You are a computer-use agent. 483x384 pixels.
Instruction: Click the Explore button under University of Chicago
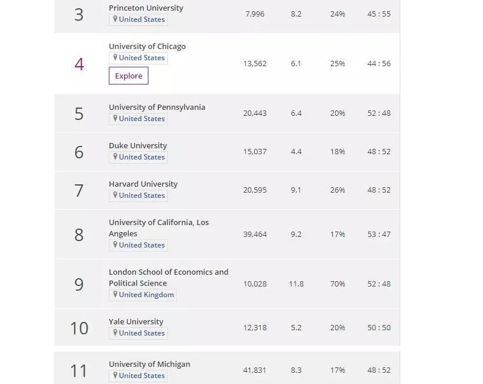[x=128, y=76]
